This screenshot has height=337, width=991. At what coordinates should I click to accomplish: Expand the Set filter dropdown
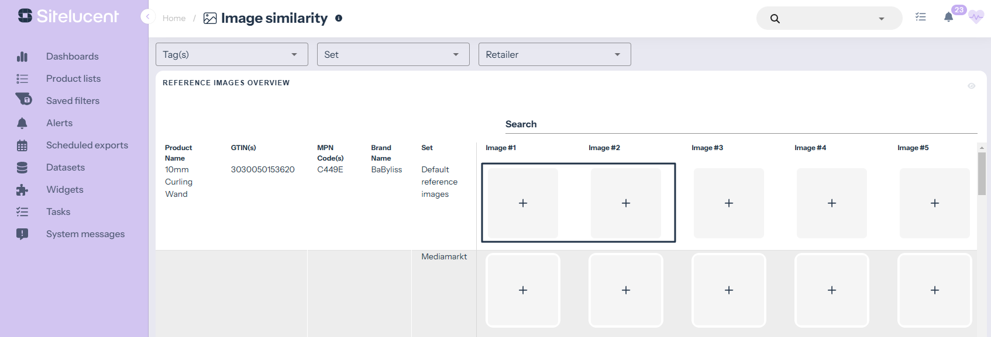coord(393,54)
